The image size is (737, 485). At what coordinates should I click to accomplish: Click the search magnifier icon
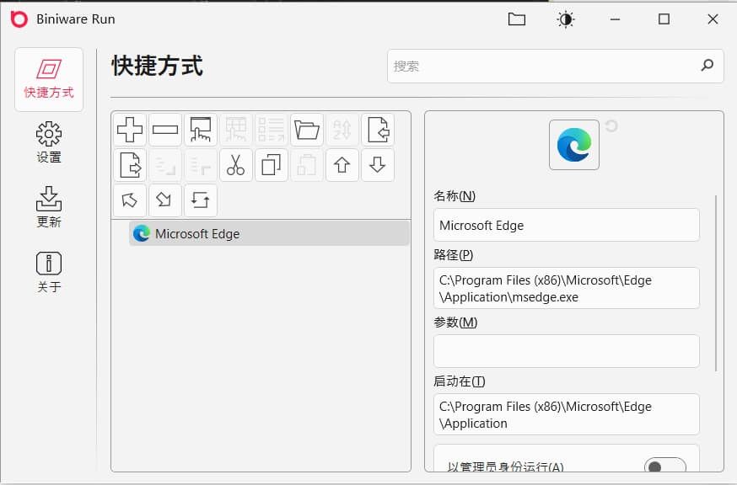tap(707, 66)
